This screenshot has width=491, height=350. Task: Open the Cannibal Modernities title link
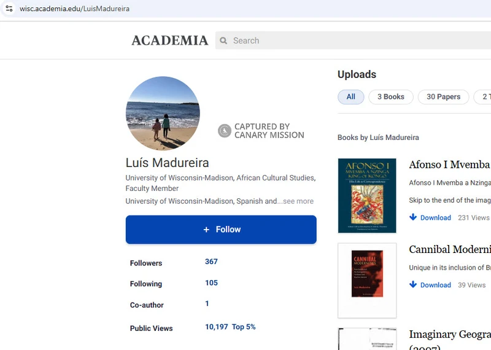pyautogui.click(x=450, y=249)
